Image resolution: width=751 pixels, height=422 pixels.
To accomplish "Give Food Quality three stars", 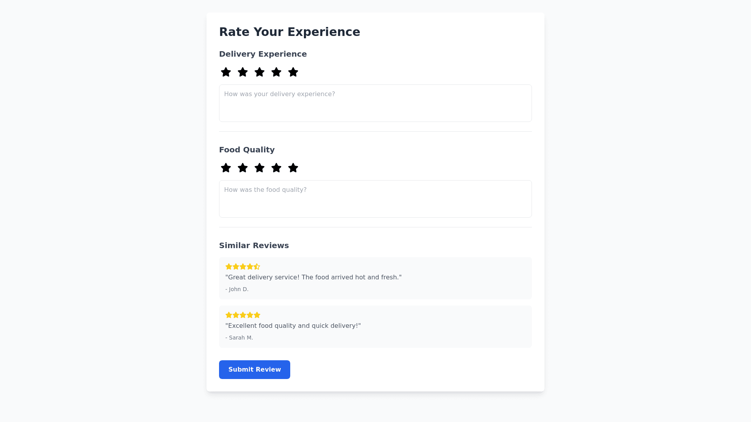I will pos(259,168).
